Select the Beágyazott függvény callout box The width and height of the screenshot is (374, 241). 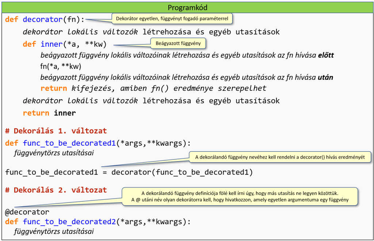178,43
